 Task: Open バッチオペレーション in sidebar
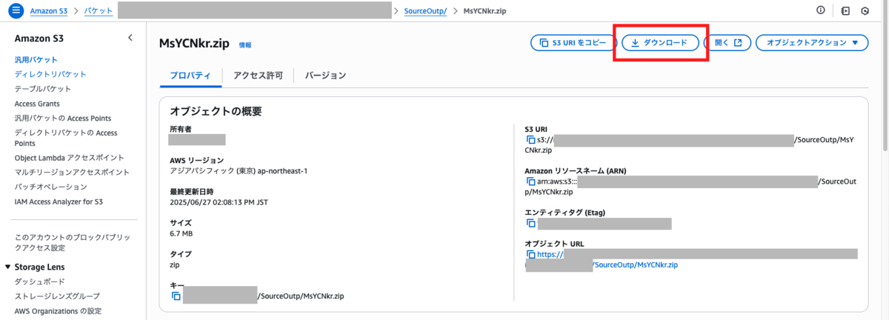pos(50,187)
